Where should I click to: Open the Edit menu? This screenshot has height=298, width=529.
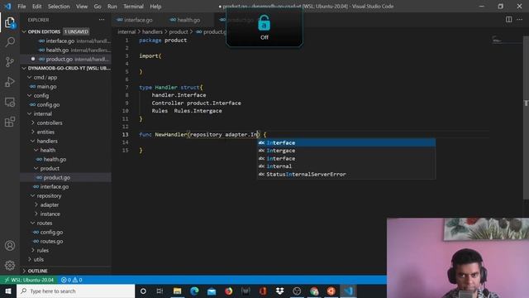pos(36,7)
